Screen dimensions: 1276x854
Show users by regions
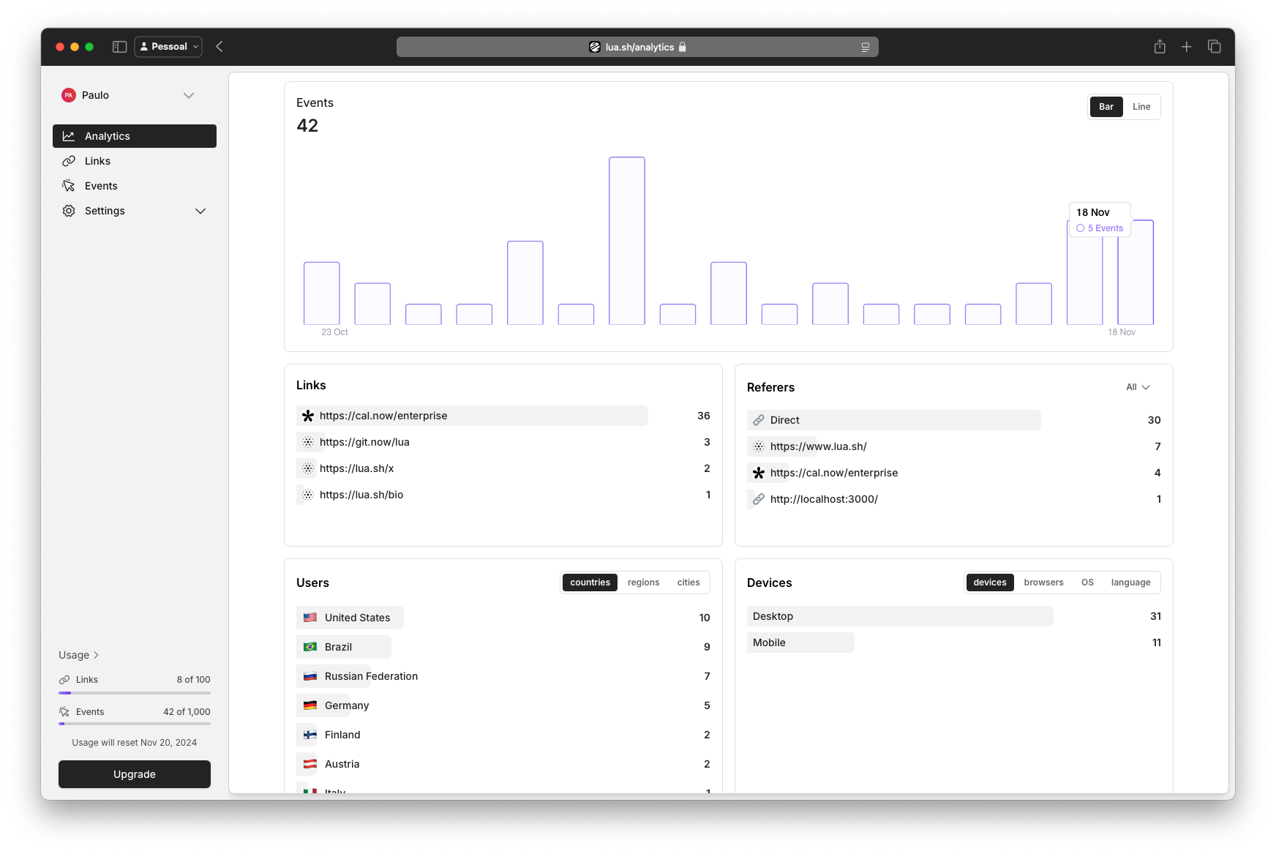[644, 583]
